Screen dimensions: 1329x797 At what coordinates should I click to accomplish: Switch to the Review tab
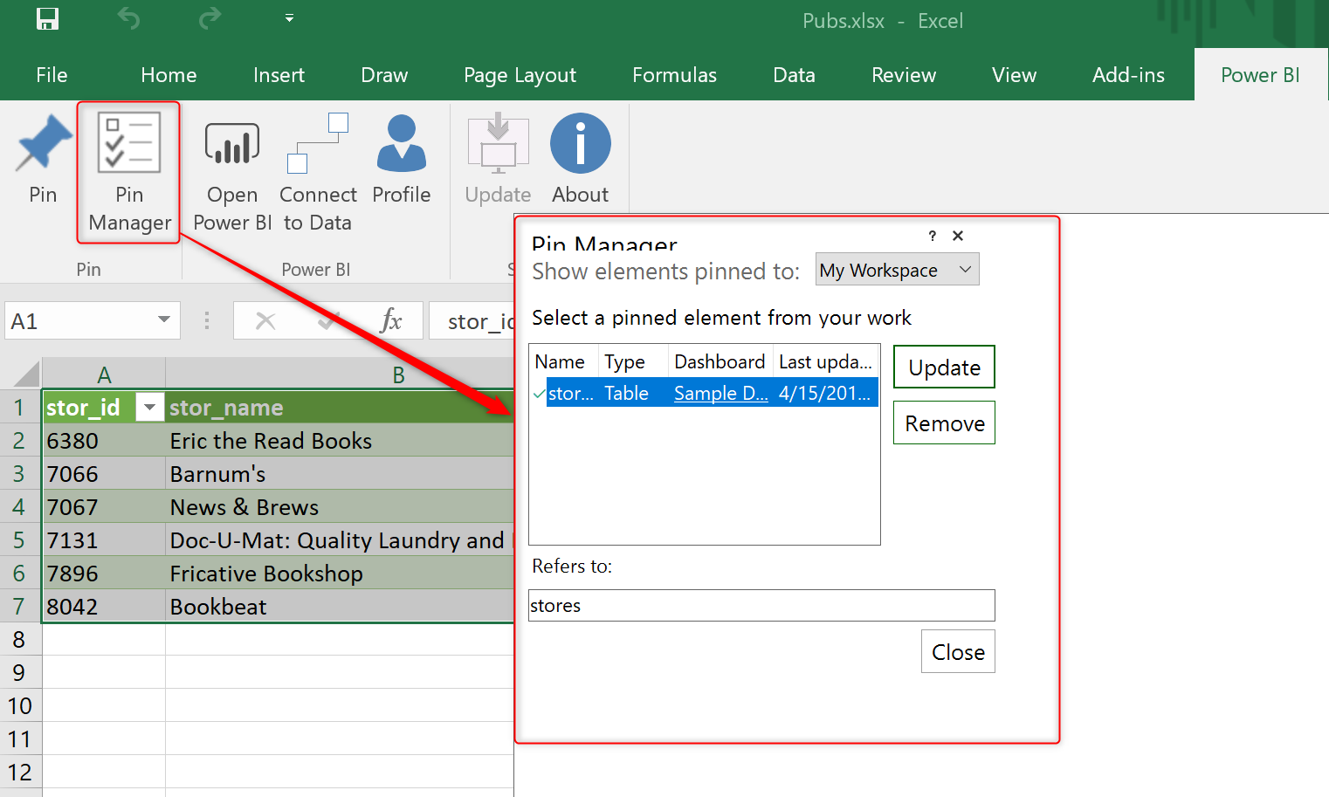(904, 75)
